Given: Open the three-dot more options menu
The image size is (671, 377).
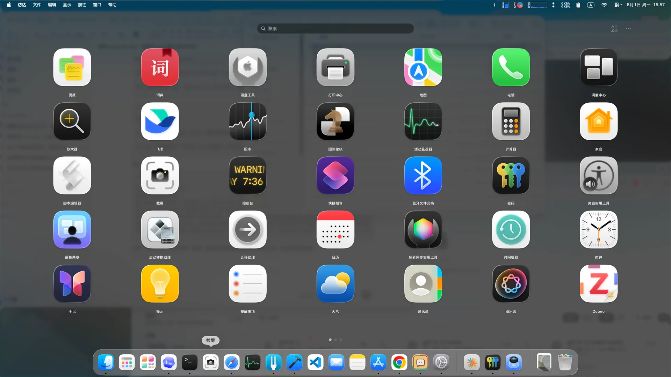Looking at the screenshot, I should pyautogui.click(x=628, y=29).
